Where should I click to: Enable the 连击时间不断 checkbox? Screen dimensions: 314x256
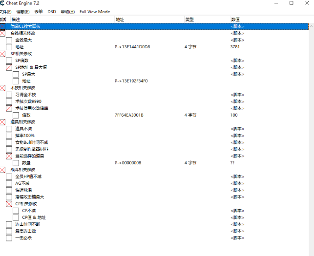click(9, 224)
